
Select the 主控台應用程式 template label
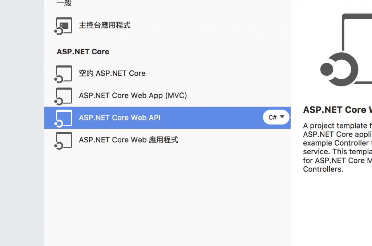(105, 25)
